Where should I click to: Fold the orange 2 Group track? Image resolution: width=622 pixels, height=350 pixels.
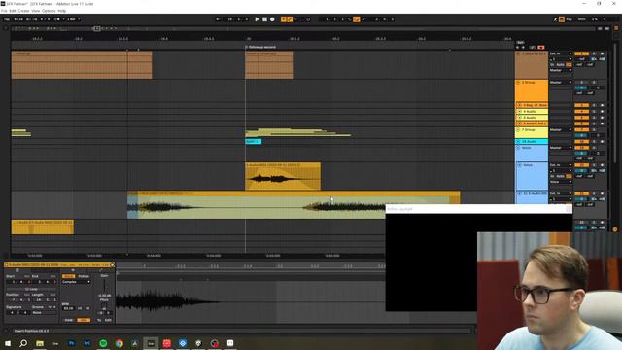point(518,82)
